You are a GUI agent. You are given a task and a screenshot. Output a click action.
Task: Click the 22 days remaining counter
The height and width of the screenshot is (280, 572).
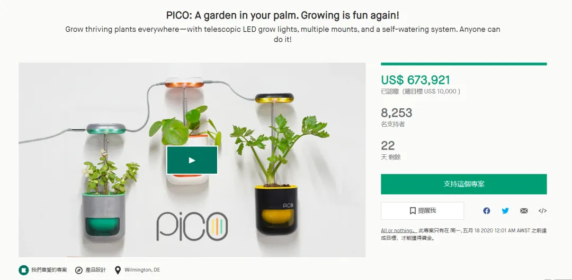tap(388, 146)
